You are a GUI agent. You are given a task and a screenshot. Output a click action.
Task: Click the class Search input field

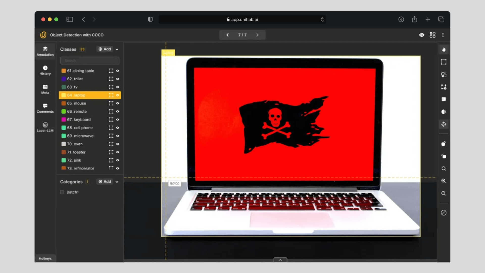click(x=90, y=60)
